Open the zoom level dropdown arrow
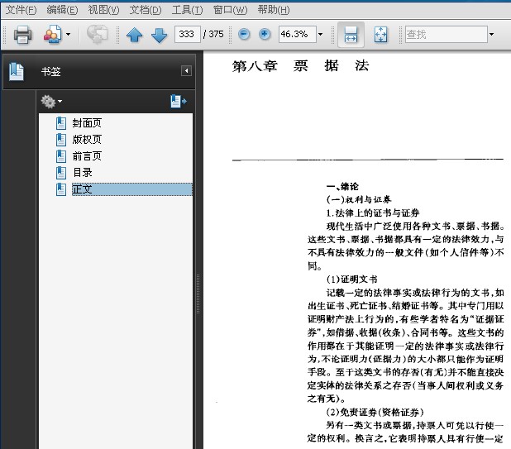The height and width of the screenshot is (449, 511). (x=320, y=34)
